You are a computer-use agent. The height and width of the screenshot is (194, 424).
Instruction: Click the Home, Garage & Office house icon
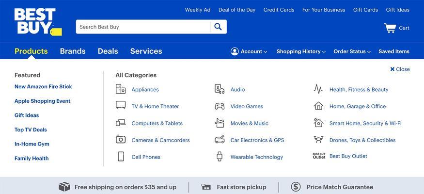318,106
